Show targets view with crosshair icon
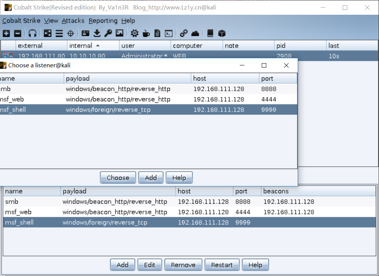 (x=70, y=33)
